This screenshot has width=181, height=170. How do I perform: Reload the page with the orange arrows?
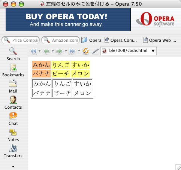[x=86, y=51]
